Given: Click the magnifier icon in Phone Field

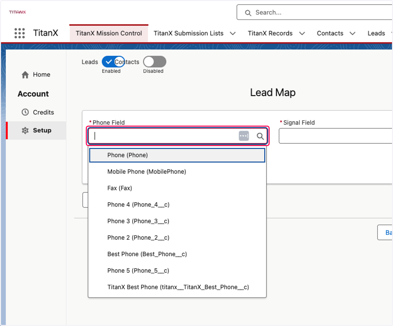Looking at the screenshot, I should [x=260, y=136].
